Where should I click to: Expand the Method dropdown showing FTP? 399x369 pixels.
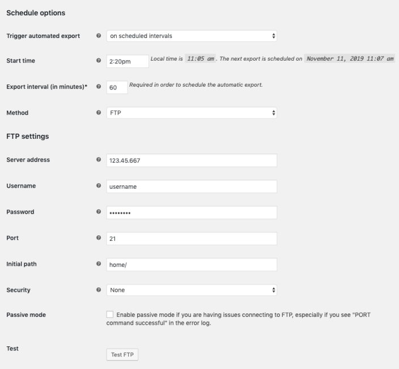192,113
